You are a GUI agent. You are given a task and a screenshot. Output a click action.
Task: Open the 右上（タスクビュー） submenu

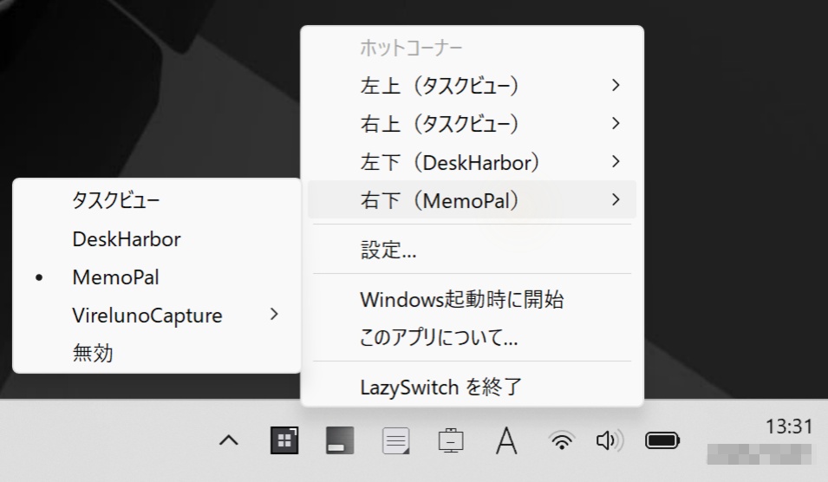472,124
